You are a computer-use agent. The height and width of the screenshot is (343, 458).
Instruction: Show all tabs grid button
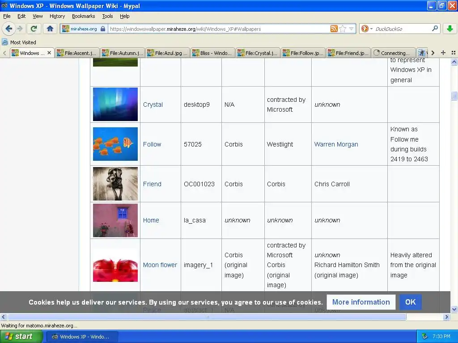pyautogui.click(x=454, y=53)
